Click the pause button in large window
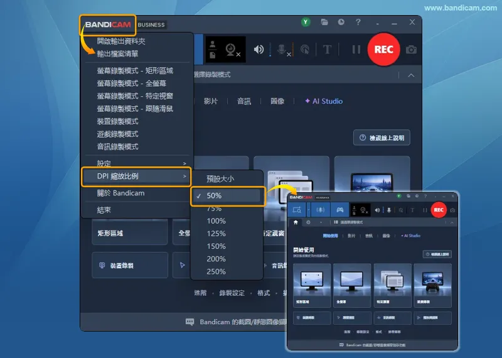This screenshot has height=358, width=502. (356, 50)
